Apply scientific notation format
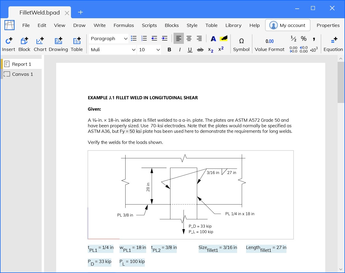 pos(314,49)
